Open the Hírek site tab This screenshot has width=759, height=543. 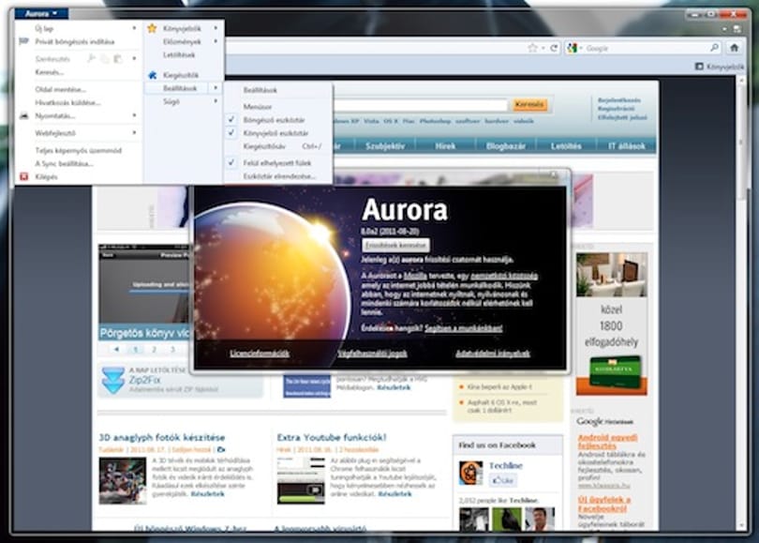point(445,145)
